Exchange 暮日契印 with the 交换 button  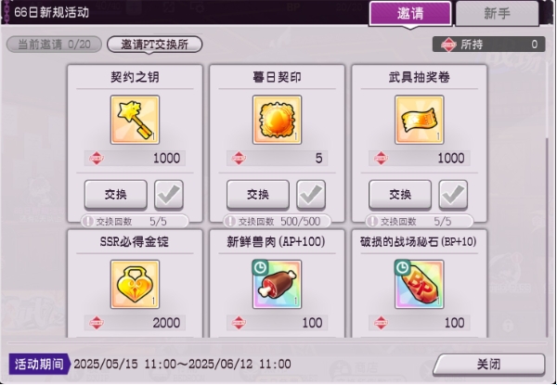click(x=258, y=195)
